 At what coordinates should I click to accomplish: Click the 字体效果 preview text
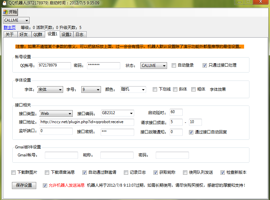point(218,90)
